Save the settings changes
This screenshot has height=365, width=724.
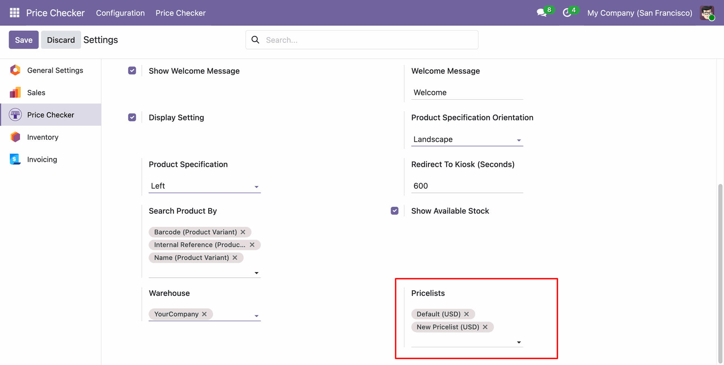click(x=24, y=40)
